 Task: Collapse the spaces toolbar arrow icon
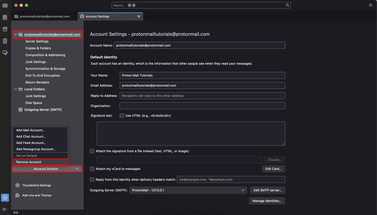(5, 209)
